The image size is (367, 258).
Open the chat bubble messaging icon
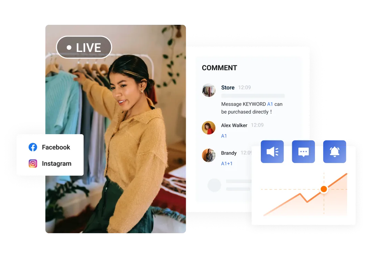point(303,151)
